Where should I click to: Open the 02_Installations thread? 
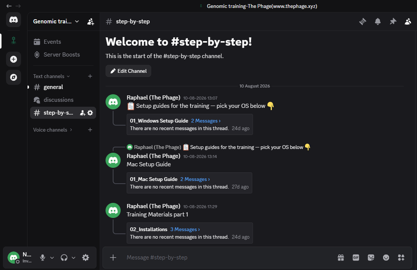(x=149, y=229)
